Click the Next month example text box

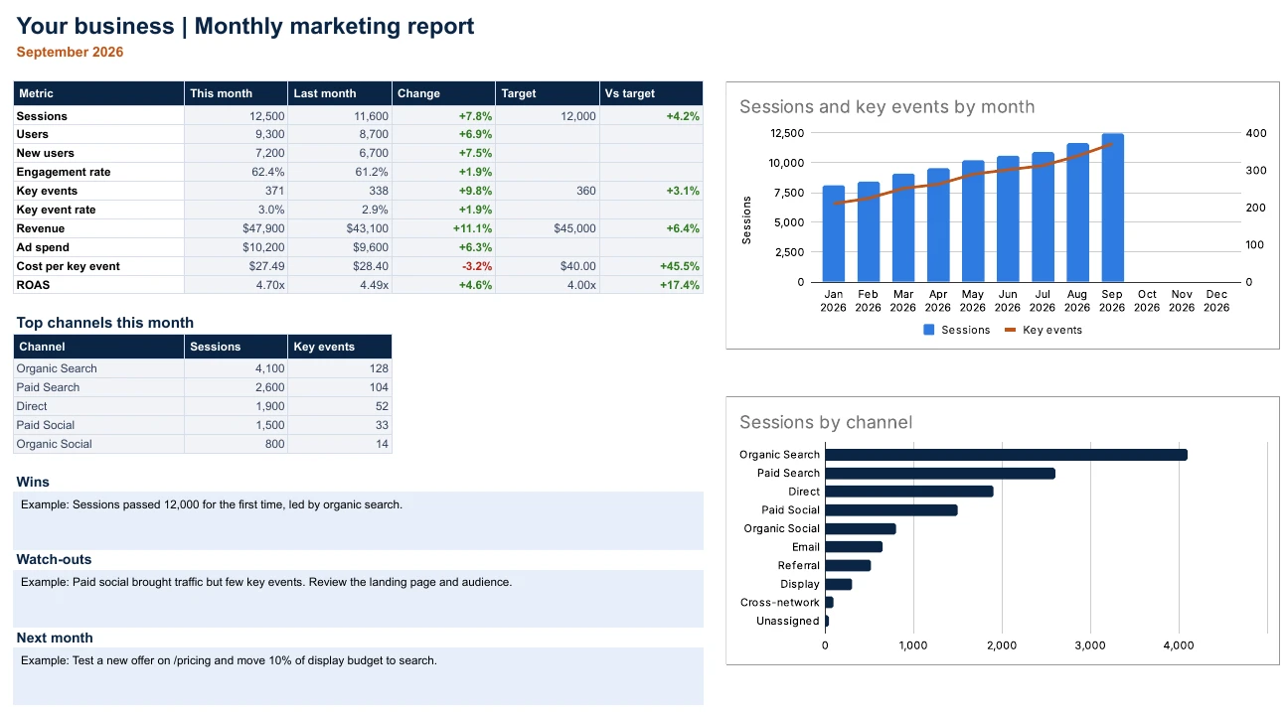[358, 676]
